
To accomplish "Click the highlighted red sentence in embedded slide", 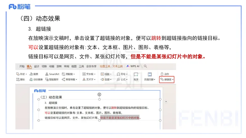I will click(120, 118).
